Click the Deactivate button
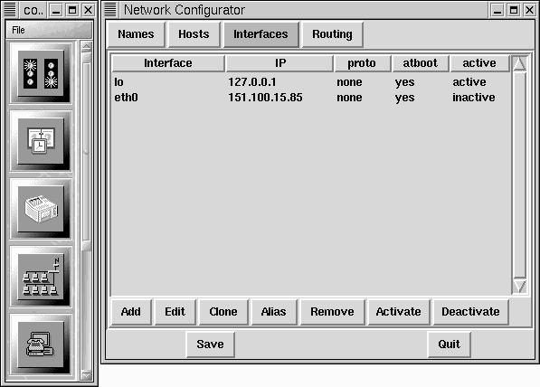Viewport: 540px width, 387px height. click(470, 312)
